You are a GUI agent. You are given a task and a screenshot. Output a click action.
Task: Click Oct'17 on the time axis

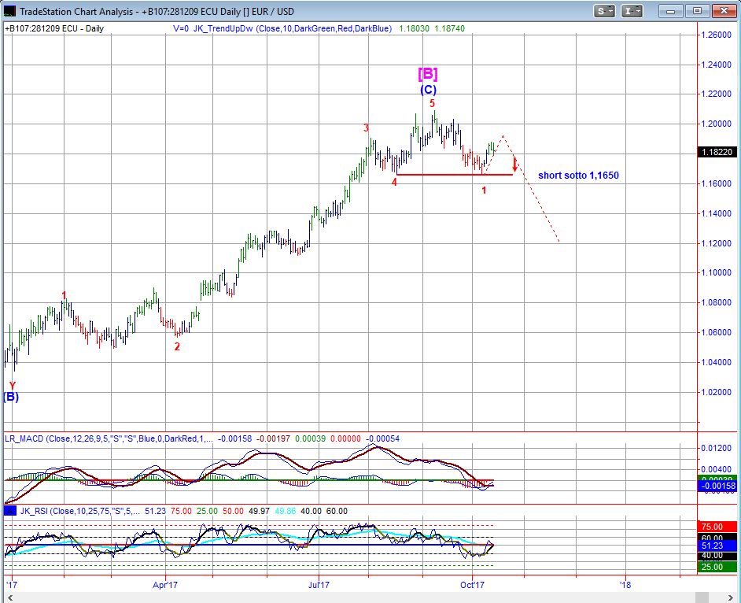coord(472,585)
